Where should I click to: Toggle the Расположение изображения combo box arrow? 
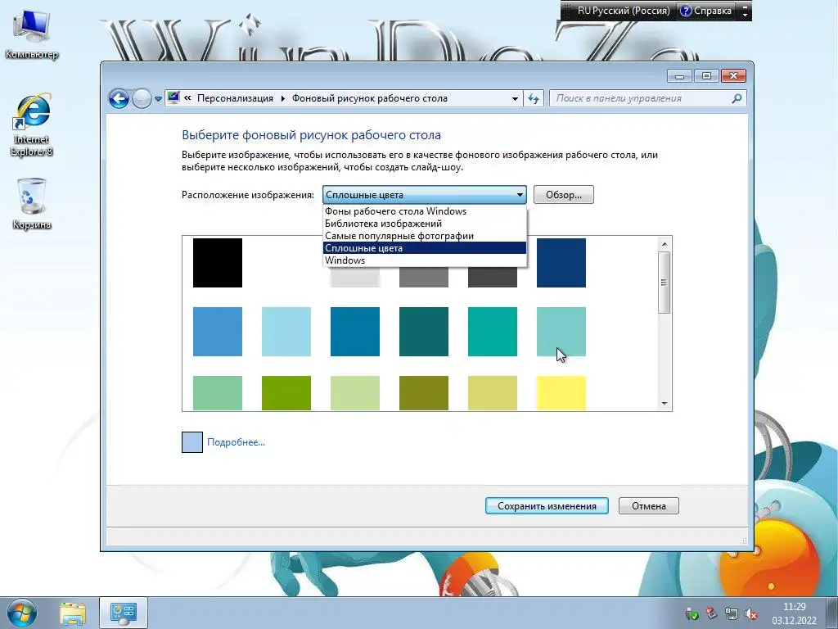(520, 195)
